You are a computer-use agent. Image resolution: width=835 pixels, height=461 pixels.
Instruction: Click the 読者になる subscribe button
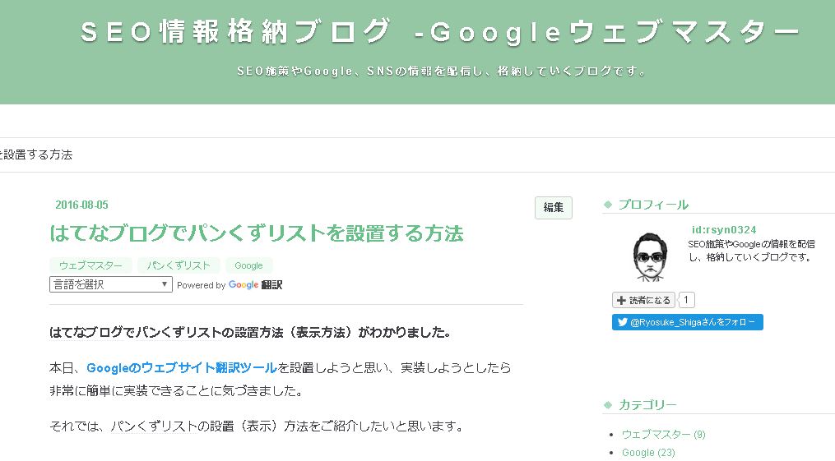(644, 301)
